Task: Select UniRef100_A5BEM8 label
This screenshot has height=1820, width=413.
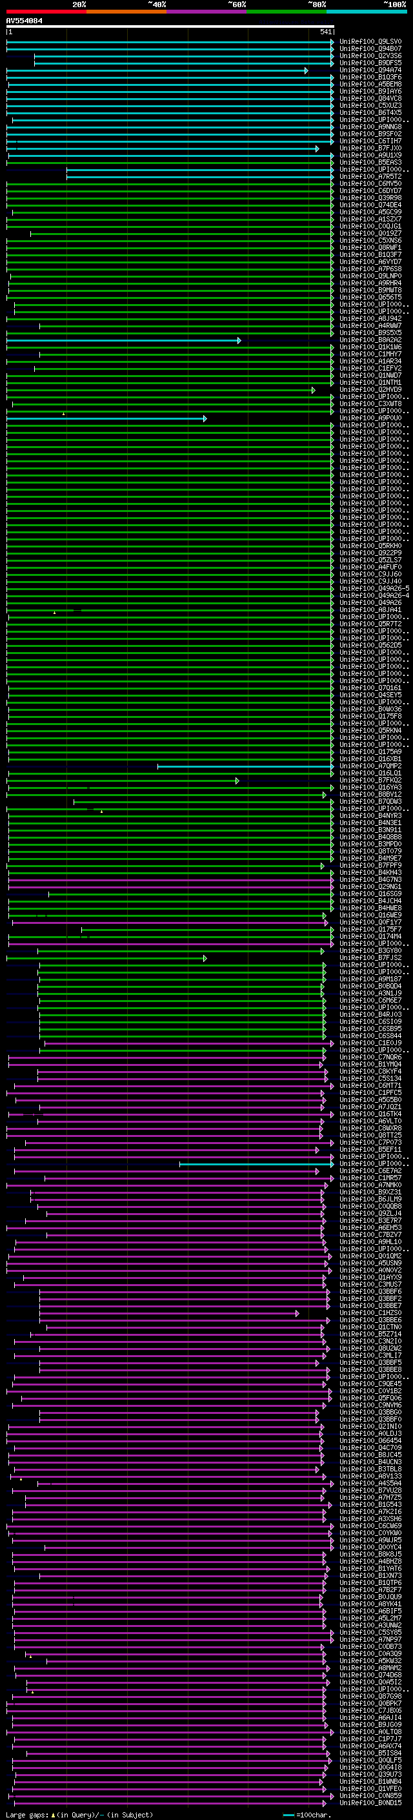Action: 370,84
